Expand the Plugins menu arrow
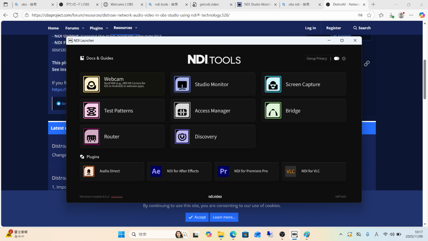The width and height of the screenshot is (428, 241). (107, 28)
